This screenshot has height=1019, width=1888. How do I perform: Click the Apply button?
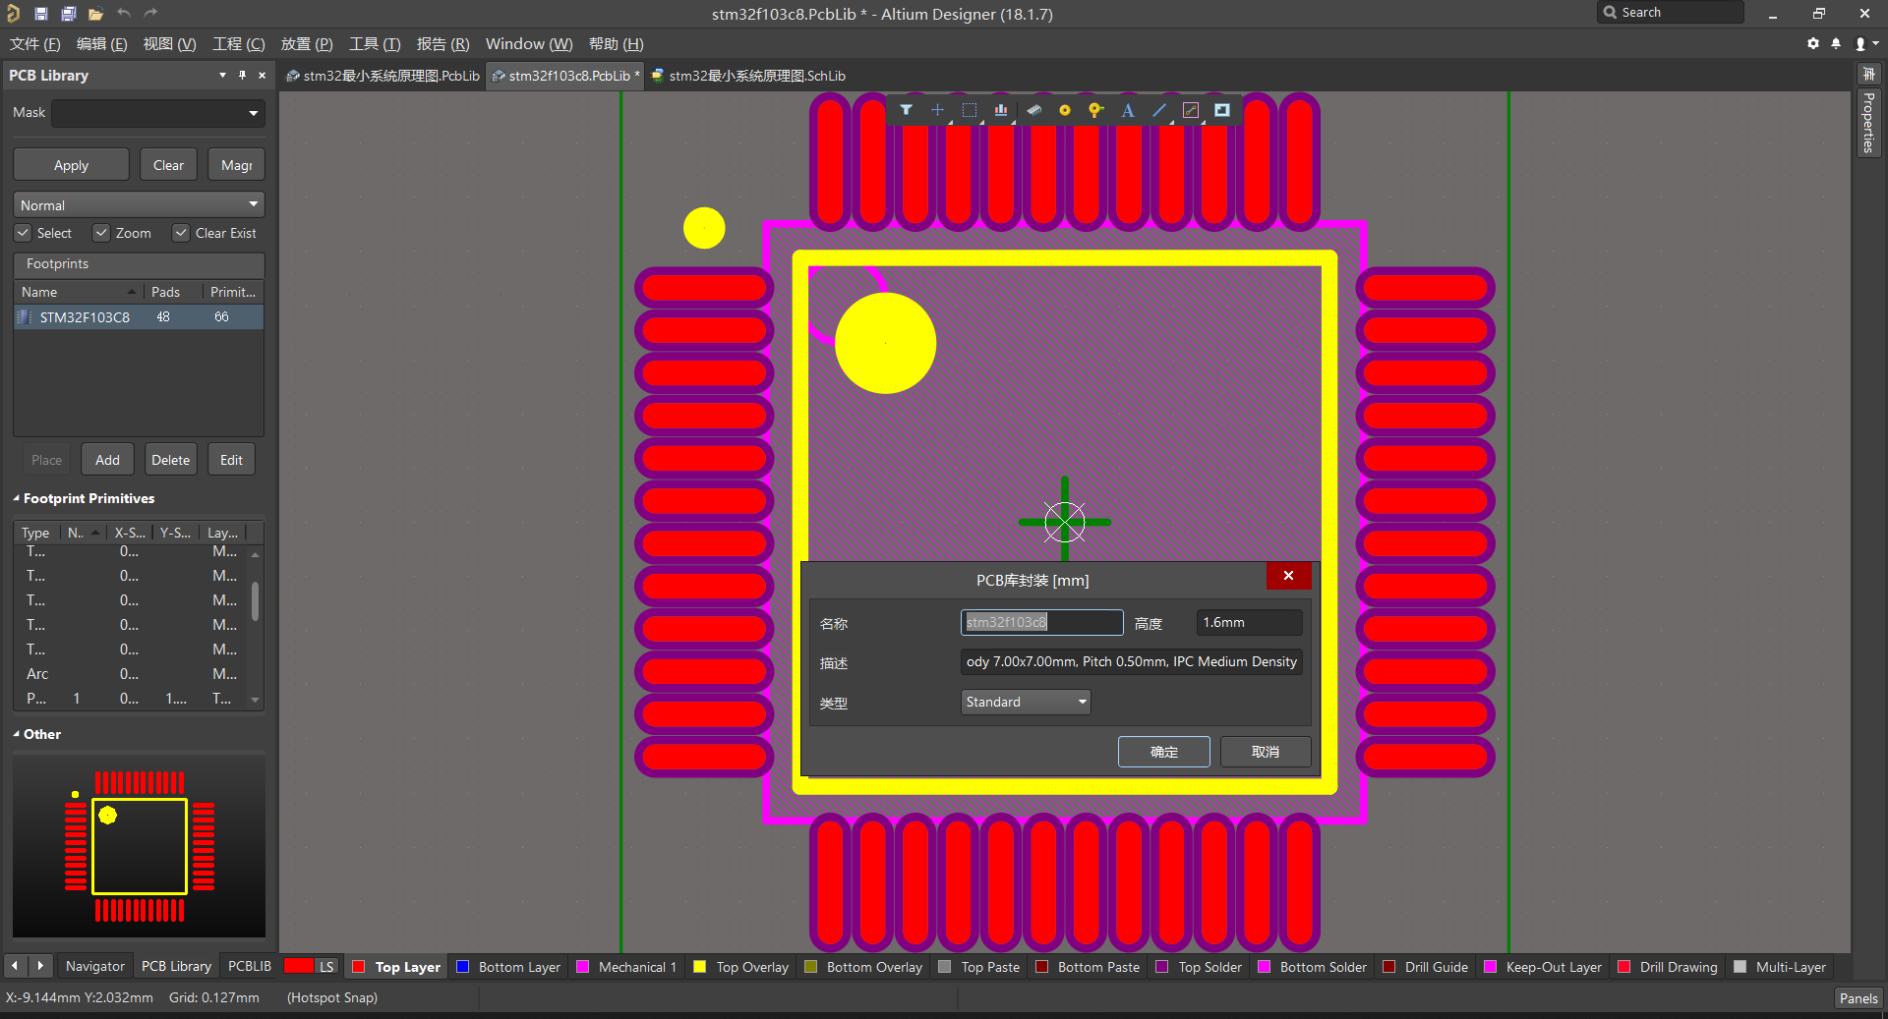click(71, 165)
